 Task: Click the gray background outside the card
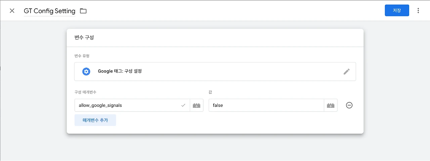pyautogui.click(x=34, y=100)
